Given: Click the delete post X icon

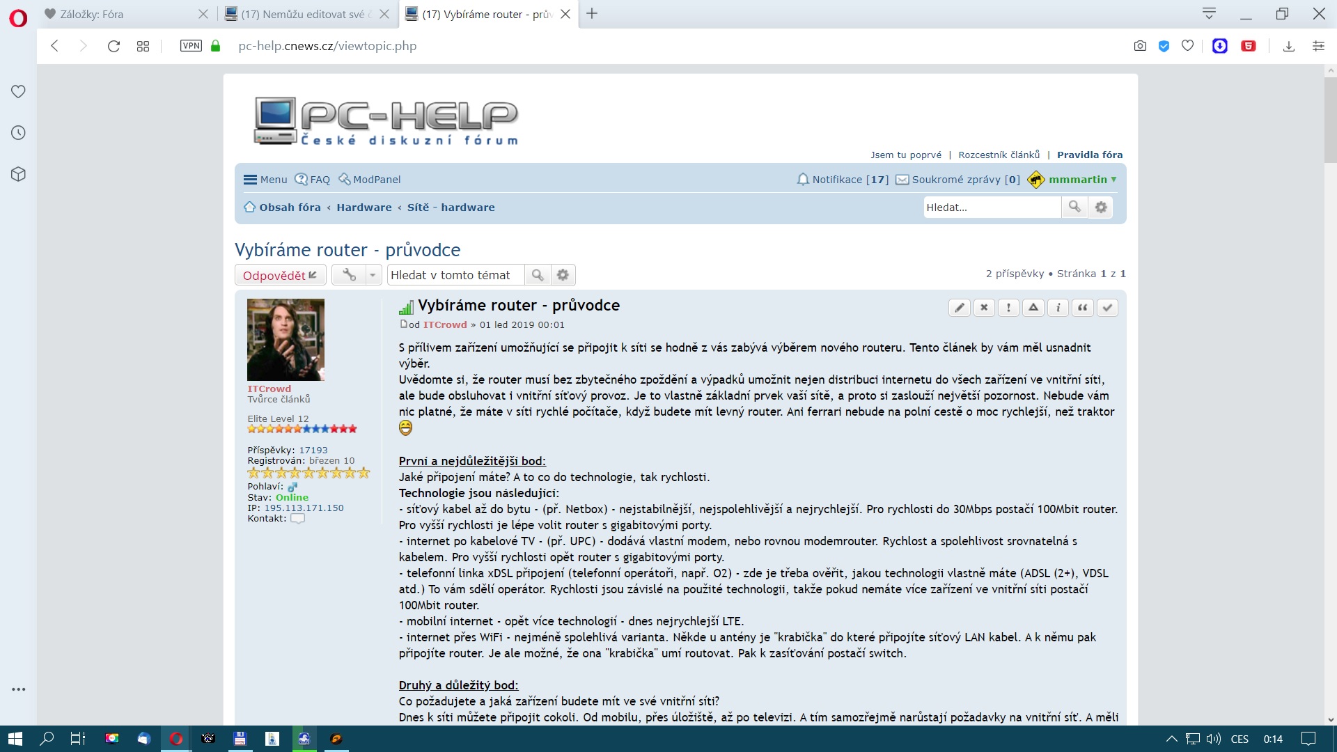Looking at the screenshot, I should (983, 308).
